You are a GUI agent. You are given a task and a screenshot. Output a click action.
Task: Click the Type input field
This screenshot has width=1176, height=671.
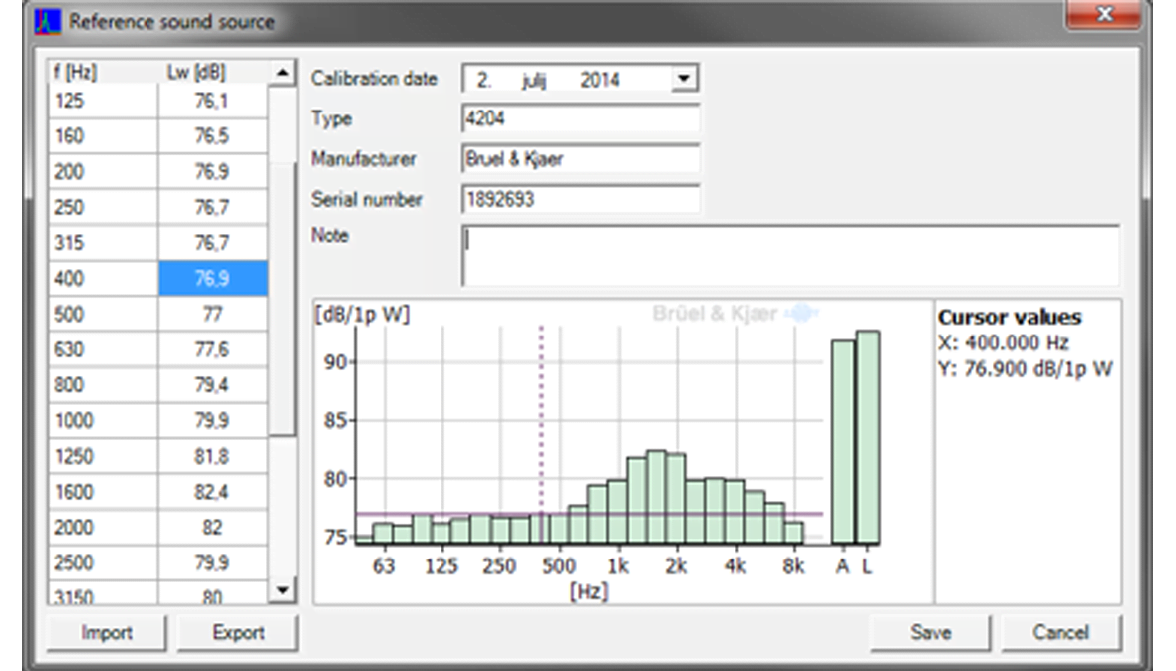click(x=580, y=119)
